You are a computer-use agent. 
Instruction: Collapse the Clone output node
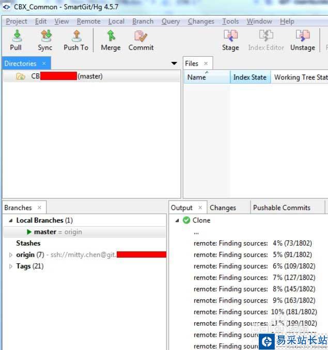(177, 221)
